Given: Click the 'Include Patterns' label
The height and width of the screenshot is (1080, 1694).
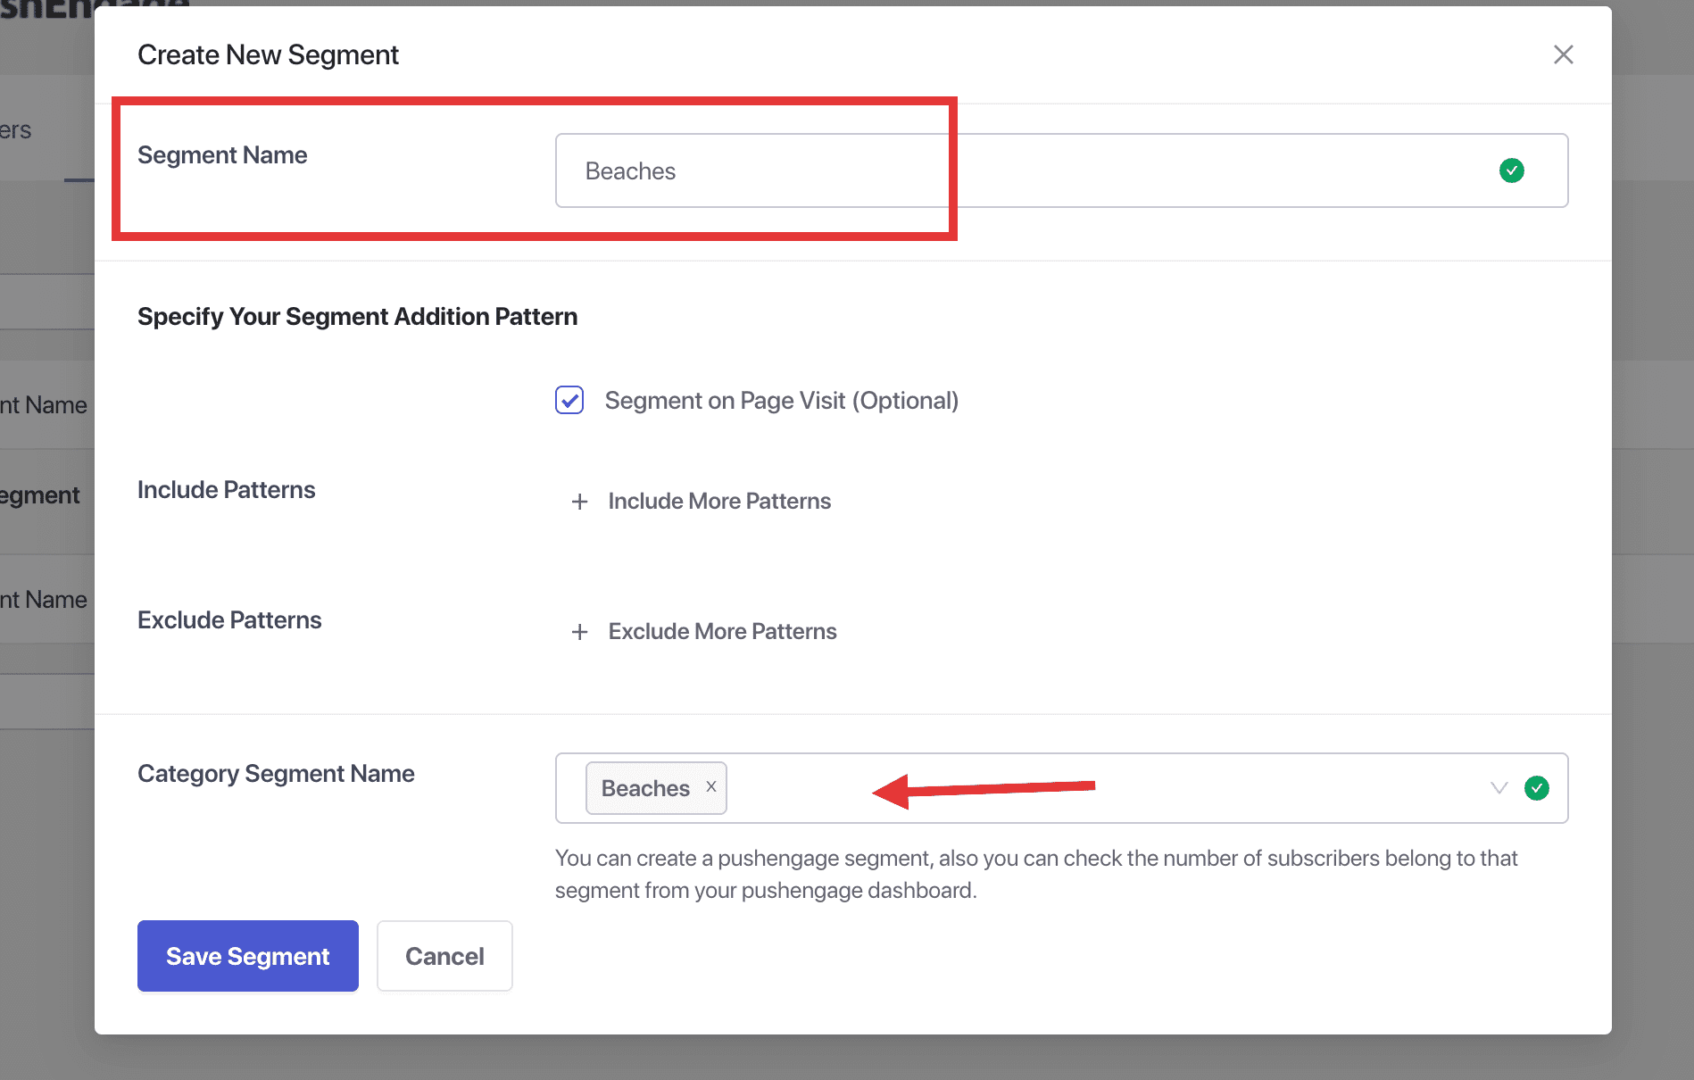Looking at the screenshot, I should point(226,490).
